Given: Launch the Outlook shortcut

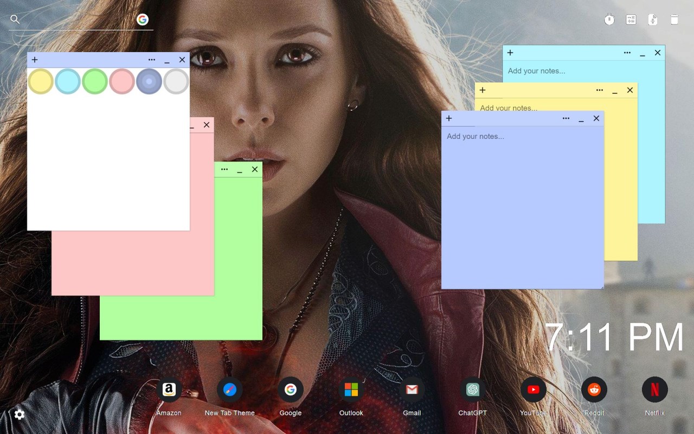Looking at the screenshot, I should (x=351, y=390).
